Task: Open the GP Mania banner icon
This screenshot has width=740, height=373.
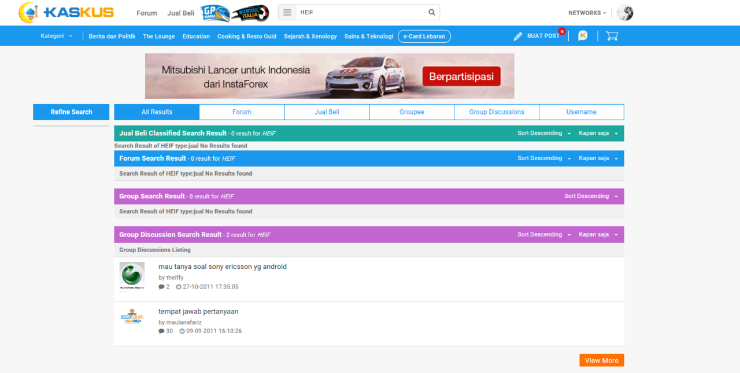Action: [215, 13]
